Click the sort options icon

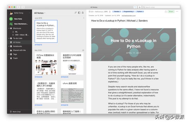click(76, 13)
